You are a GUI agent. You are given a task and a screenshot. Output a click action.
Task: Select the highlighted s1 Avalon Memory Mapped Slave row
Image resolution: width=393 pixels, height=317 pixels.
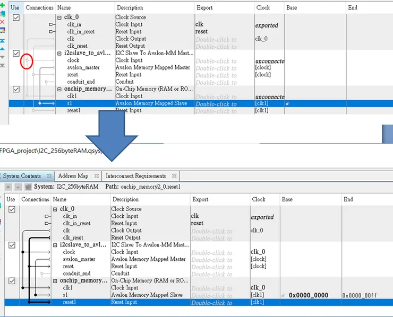(x=201, y=103)
